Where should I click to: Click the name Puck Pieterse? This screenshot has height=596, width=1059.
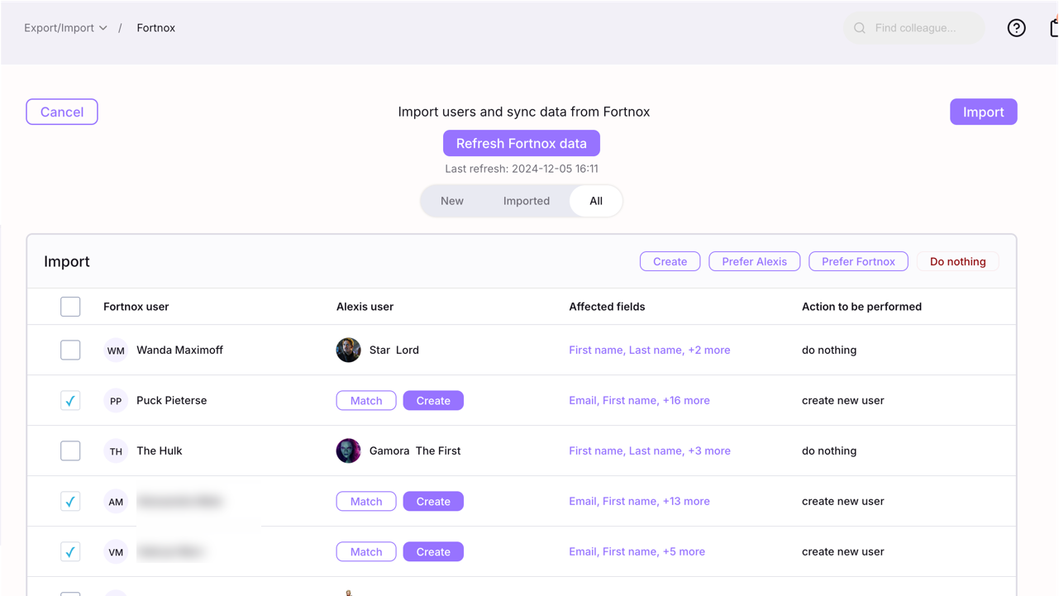172,401
